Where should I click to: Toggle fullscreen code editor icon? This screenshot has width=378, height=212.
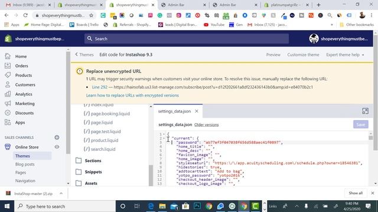[x=365, y=111]
